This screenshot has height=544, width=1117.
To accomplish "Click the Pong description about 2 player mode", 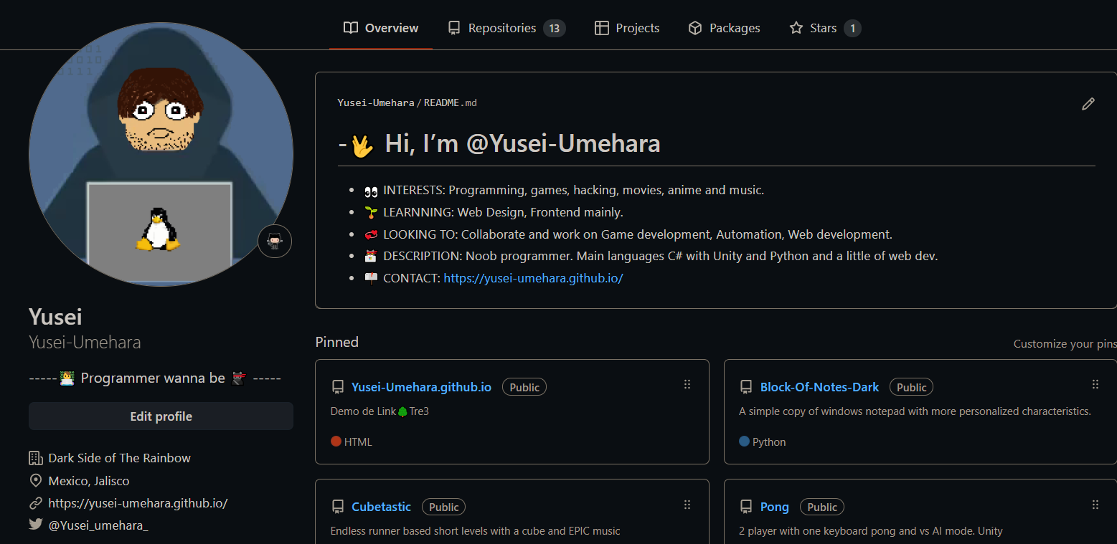I will 871,531.
